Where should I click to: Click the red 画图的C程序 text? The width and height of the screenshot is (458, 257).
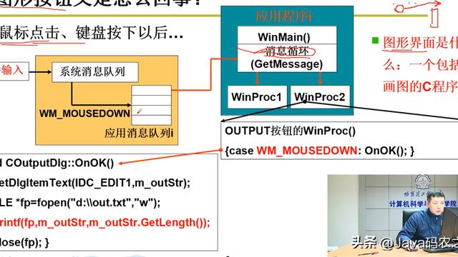(420, 86)
